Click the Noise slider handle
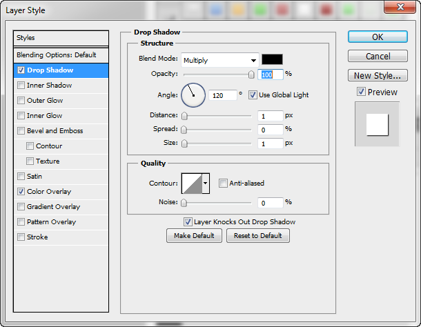 (184, 203)
